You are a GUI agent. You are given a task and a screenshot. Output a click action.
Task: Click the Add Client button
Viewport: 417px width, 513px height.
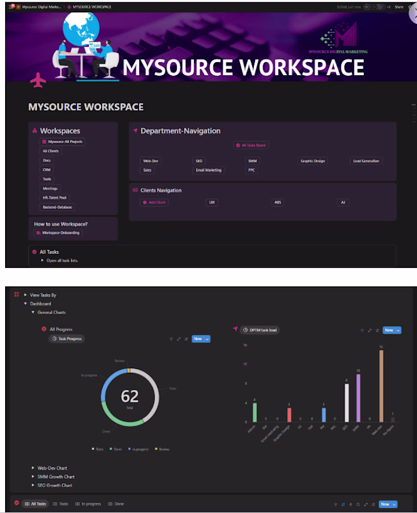(x=154, y=202)
